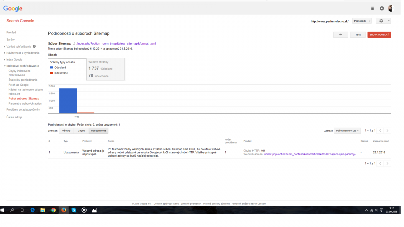Expand Návštevnosť z vyhľadávania in sidebar
This screenshot has width=404, height=227.
pyautogui.click(x=23, y=52)
